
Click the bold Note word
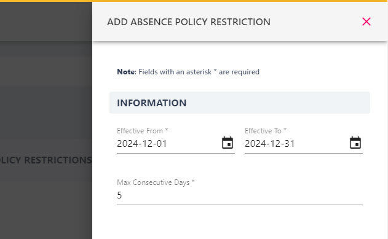click(x=127, y=72)
